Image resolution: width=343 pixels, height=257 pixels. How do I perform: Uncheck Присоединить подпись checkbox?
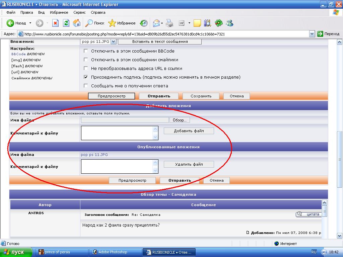[x=86, y=77]
